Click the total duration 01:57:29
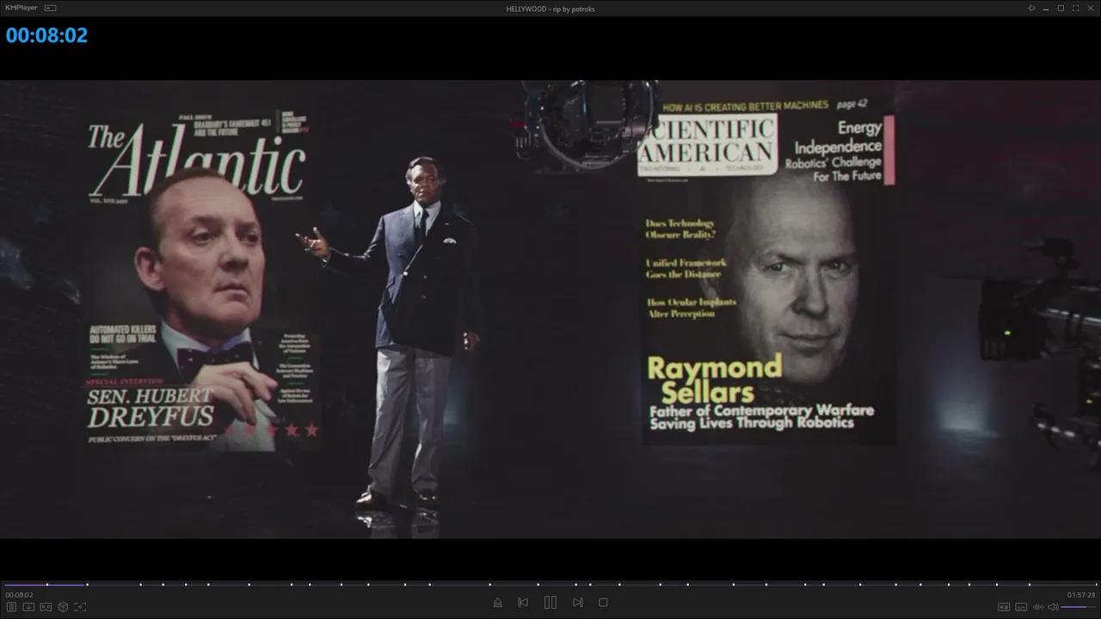The width and height of the screenshot is (1101, 619). [1081, 595]
